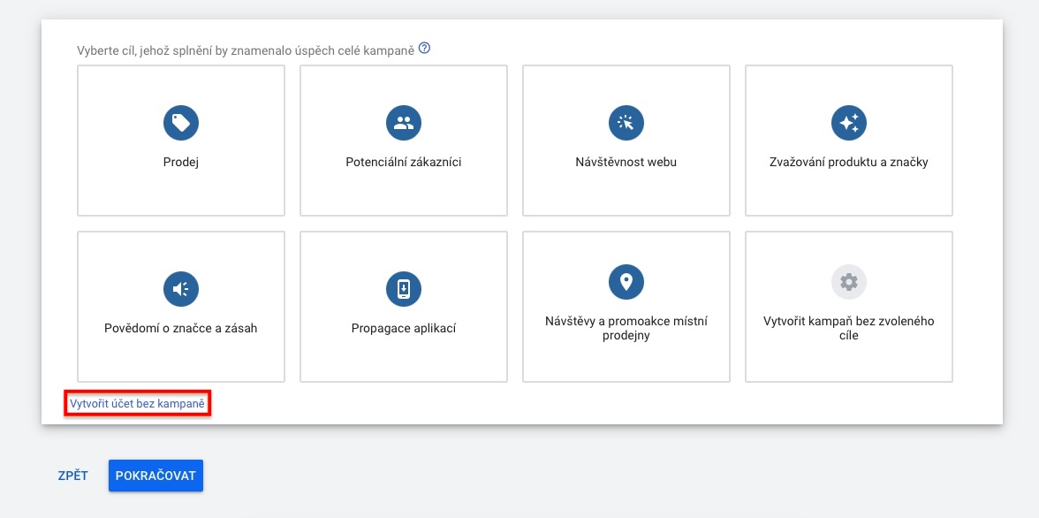The image size is (1039, 518).
Task: Click the Návštěvnost webu cursor icon
Action: 626,123
